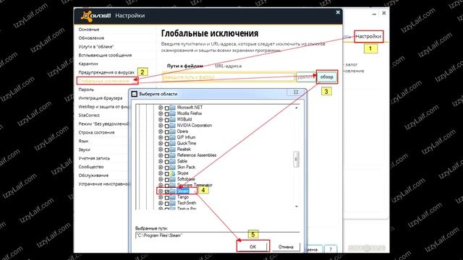The image size is (463, 260).
Task: Open the Пароль settings section
Action: (86, 90)
